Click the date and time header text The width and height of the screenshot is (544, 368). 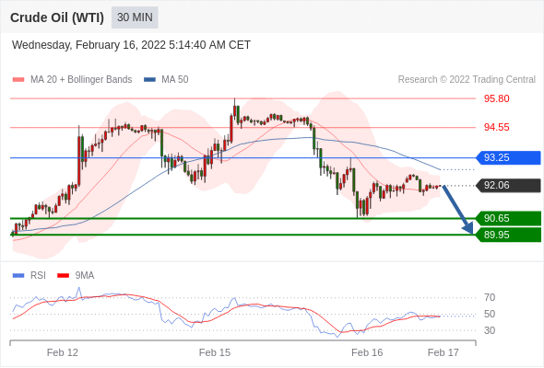(131, 45)
